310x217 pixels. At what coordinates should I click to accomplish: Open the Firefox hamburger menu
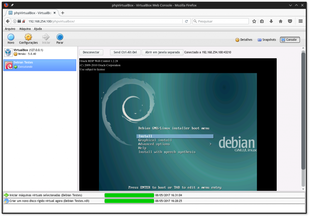[300, 21]
